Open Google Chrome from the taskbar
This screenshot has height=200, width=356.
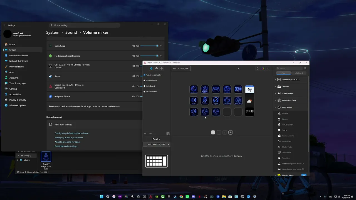[x=181, y=197]
